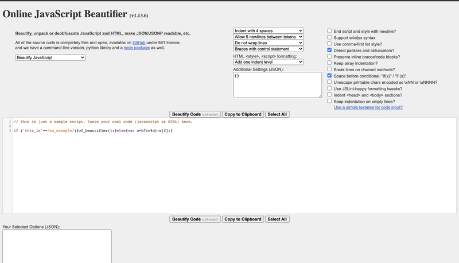Click the top Copy to Clipboard button
The width and height of the screenshot is (459, 263).
click(243, 114)
